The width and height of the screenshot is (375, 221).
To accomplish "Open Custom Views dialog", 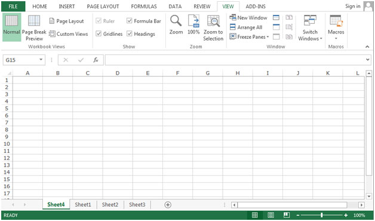I will pyautogui.click(x=69, y=33).
